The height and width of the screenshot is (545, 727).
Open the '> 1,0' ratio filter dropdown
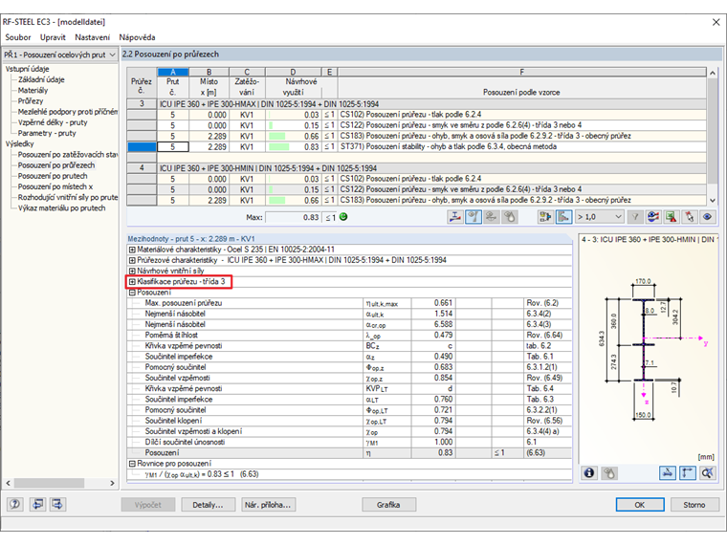click(x=599, y=217)
